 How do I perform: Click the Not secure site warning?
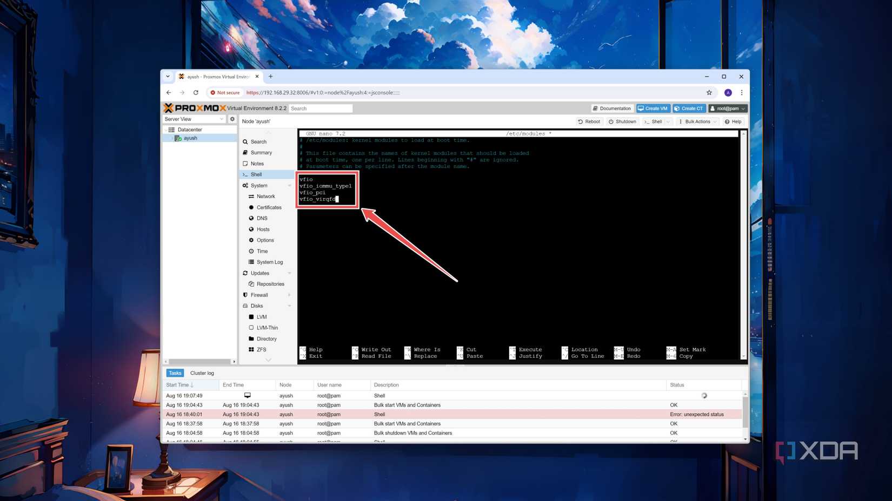tap(225, 92)
